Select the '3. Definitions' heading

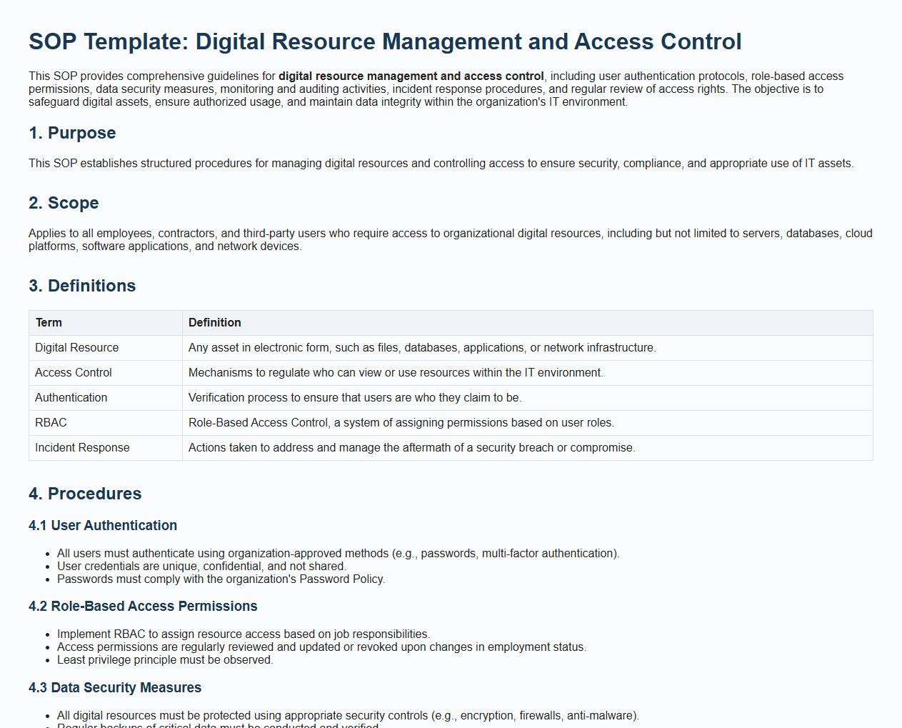pyautogui.click(x=82, y=286)
